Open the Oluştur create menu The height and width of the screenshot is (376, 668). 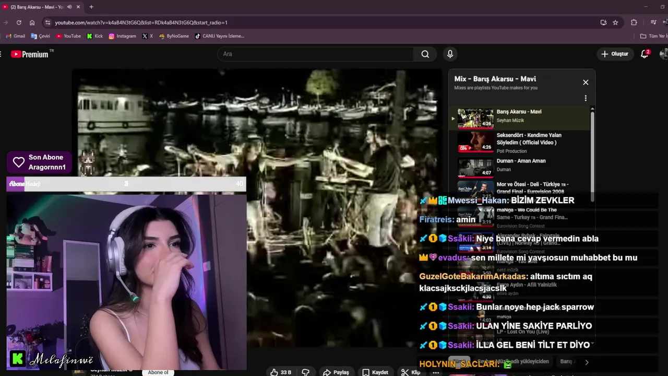click(x=615, y=54)
